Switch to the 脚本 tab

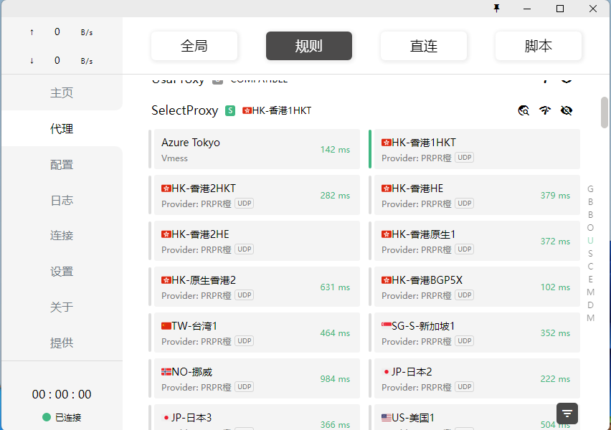tap(538, 45)
